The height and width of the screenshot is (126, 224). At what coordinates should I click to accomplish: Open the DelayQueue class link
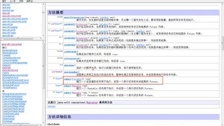pos(8,119)
